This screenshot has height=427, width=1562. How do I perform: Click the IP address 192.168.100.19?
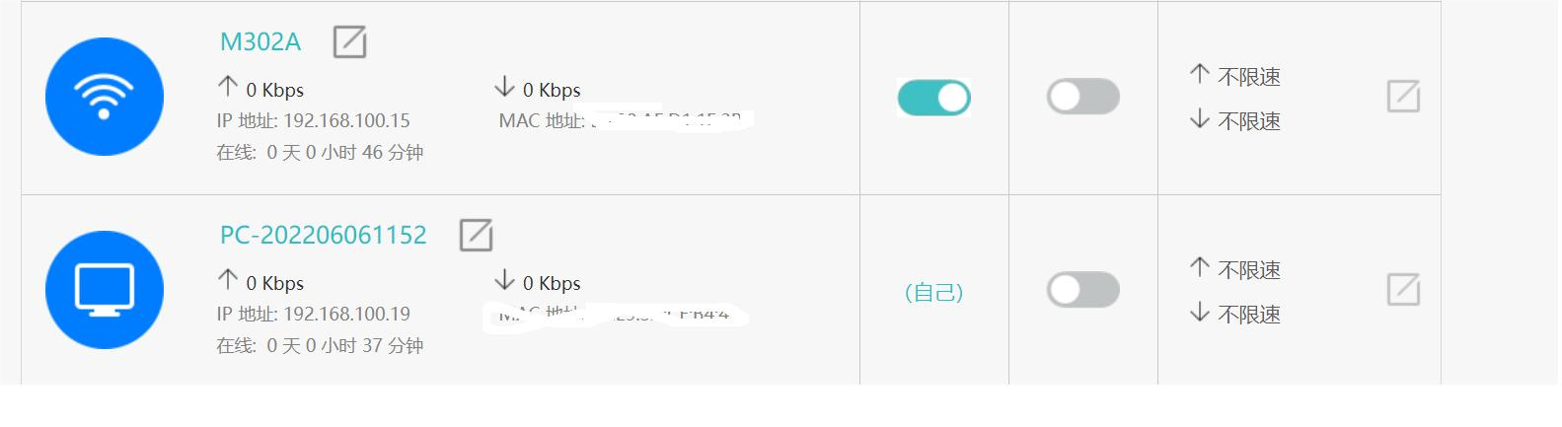(x=346, y=314)
